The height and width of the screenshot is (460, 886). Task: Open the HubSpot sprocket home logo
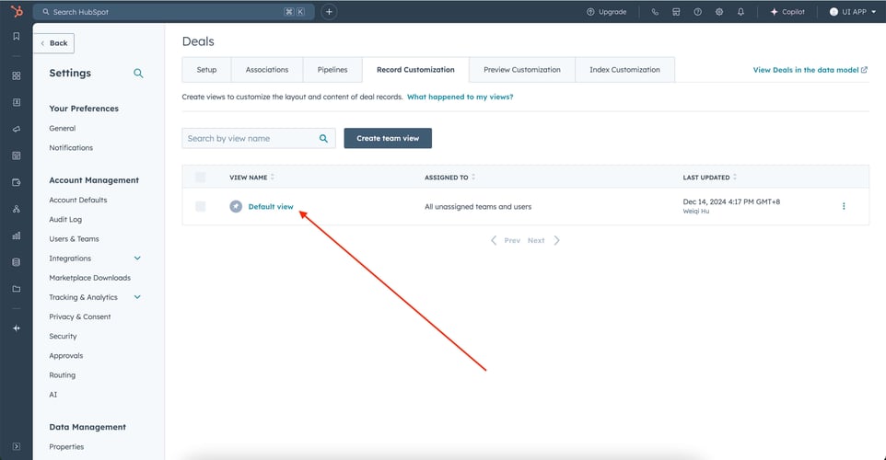pyautogui.click(x=17, y=11)
